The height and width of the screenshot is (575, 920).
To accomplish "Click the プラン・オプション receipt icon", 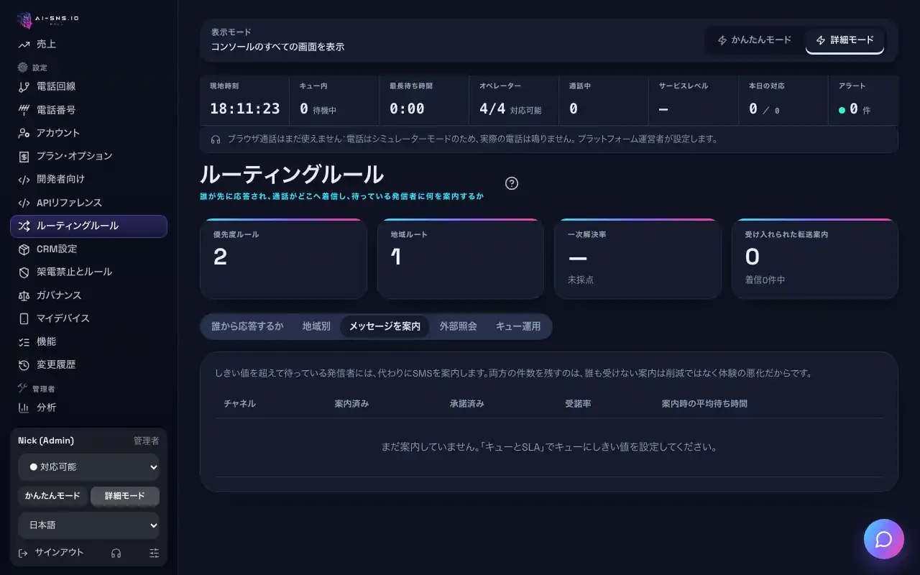I will [24, 156].
